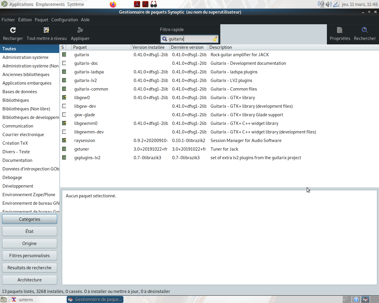Mark the libgxw-dev status checkbox
Screen dimensions: 379x303
coord(64,106)
